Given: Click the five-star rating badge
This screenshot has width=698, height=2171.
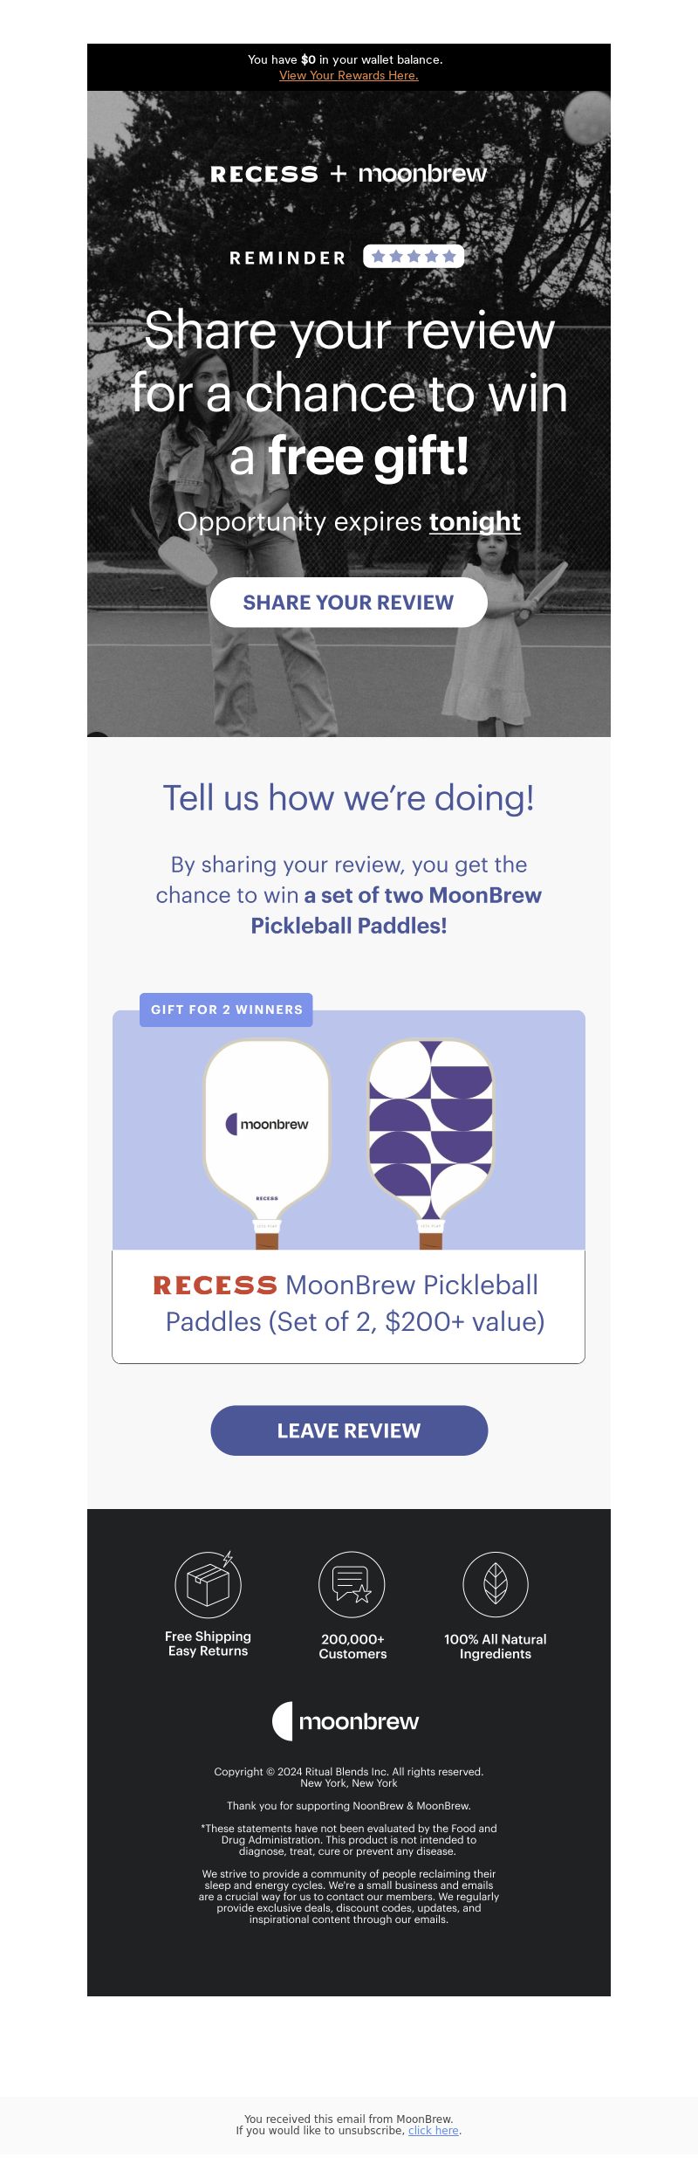Looking at the screenshot, I should click(x=414, y=256).
